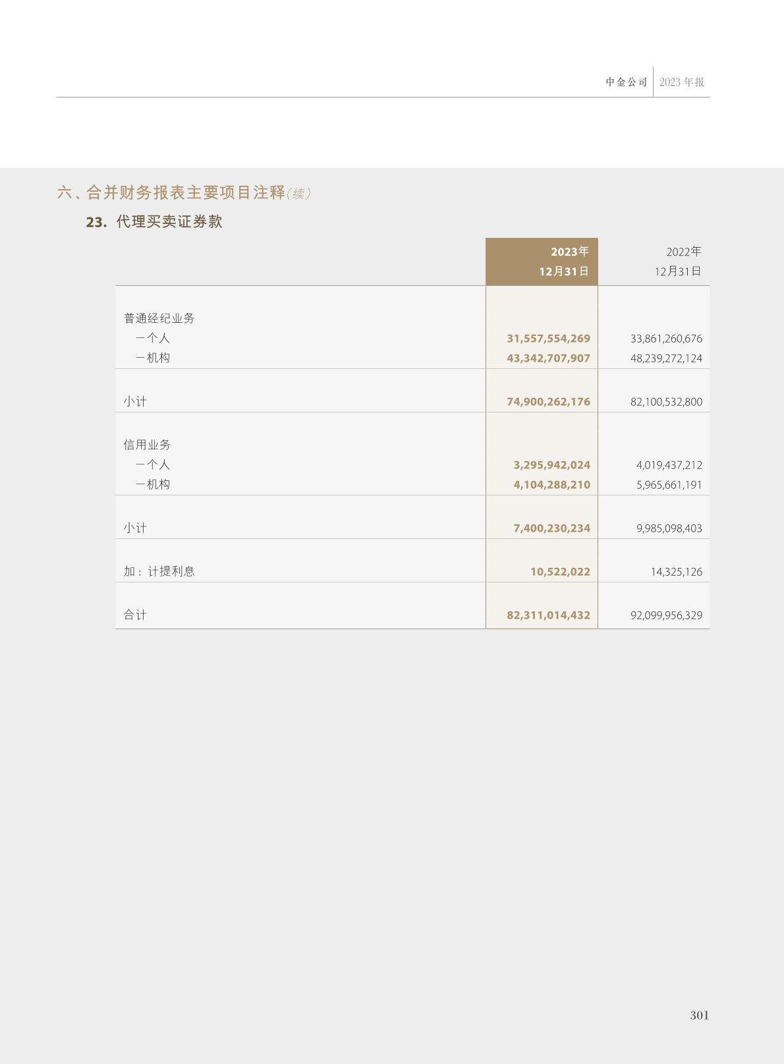The height and width of the screenshot is (1064, 784).
Task: Select the value 5,965,661,191
Action: point(669,485)
